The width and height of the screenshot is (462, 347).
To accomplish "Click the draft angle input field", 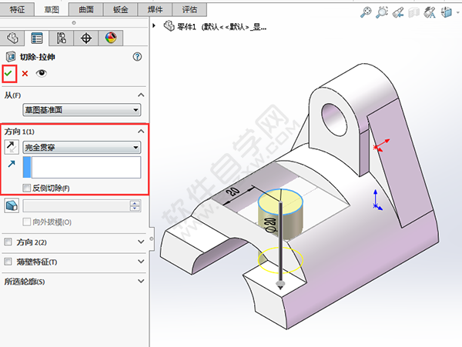I will click(76, 205).
